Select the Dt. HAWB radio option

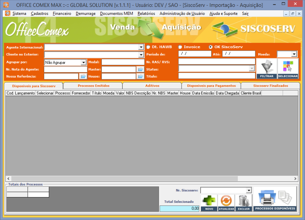pos(148,47)
